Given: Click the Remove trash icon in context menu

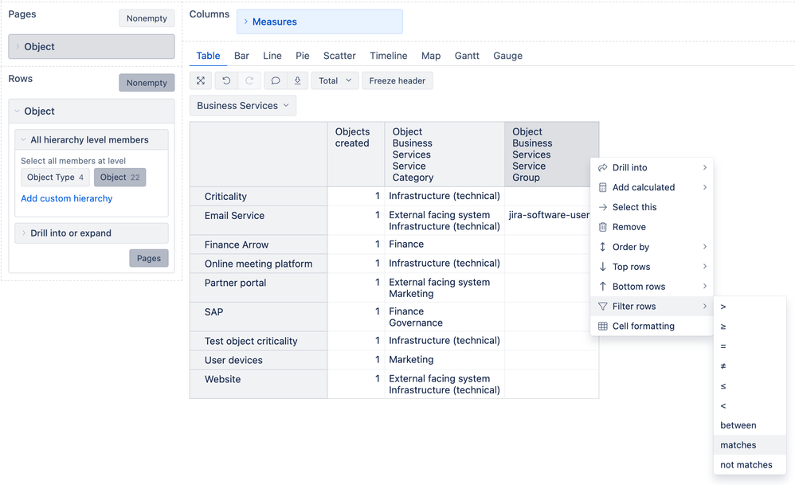Looking at the screenshot, I should [x=604, y=226].
